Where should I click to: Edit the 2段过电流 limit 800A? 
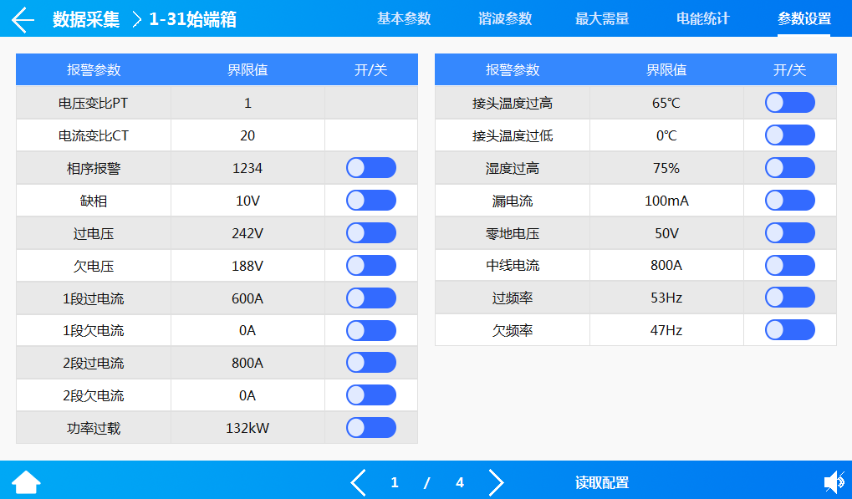247,363
